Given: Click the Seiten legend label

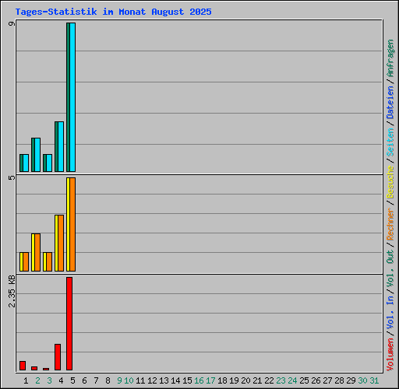Looking at the screenshot, I should tap(390, 142).
